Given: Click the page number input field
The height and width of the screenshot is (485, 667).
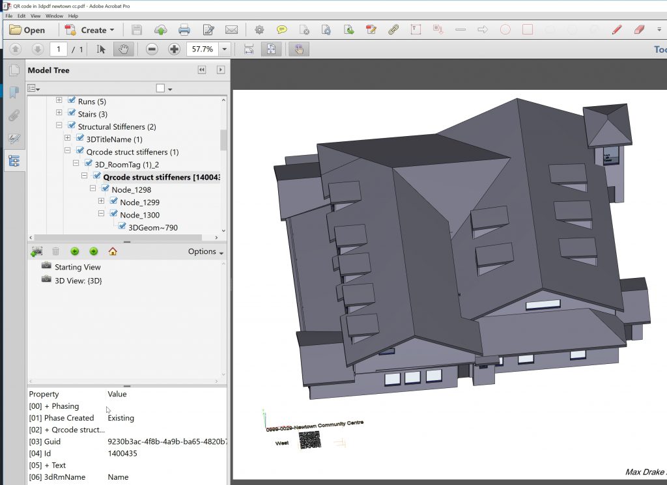Looking at the screenshot, I should pyautogui.click(x=59, y=49).
